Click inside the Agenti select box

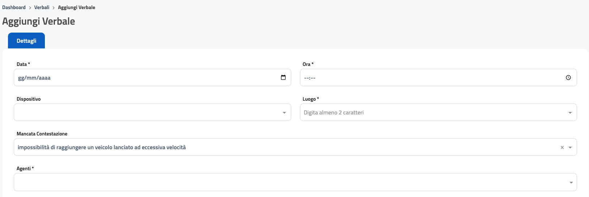click(289, 182)
